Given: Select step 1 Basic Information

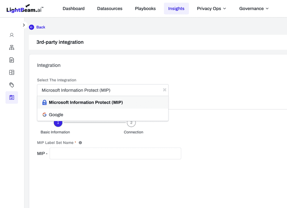Looking at the screenshot, I should click(58, 123).
